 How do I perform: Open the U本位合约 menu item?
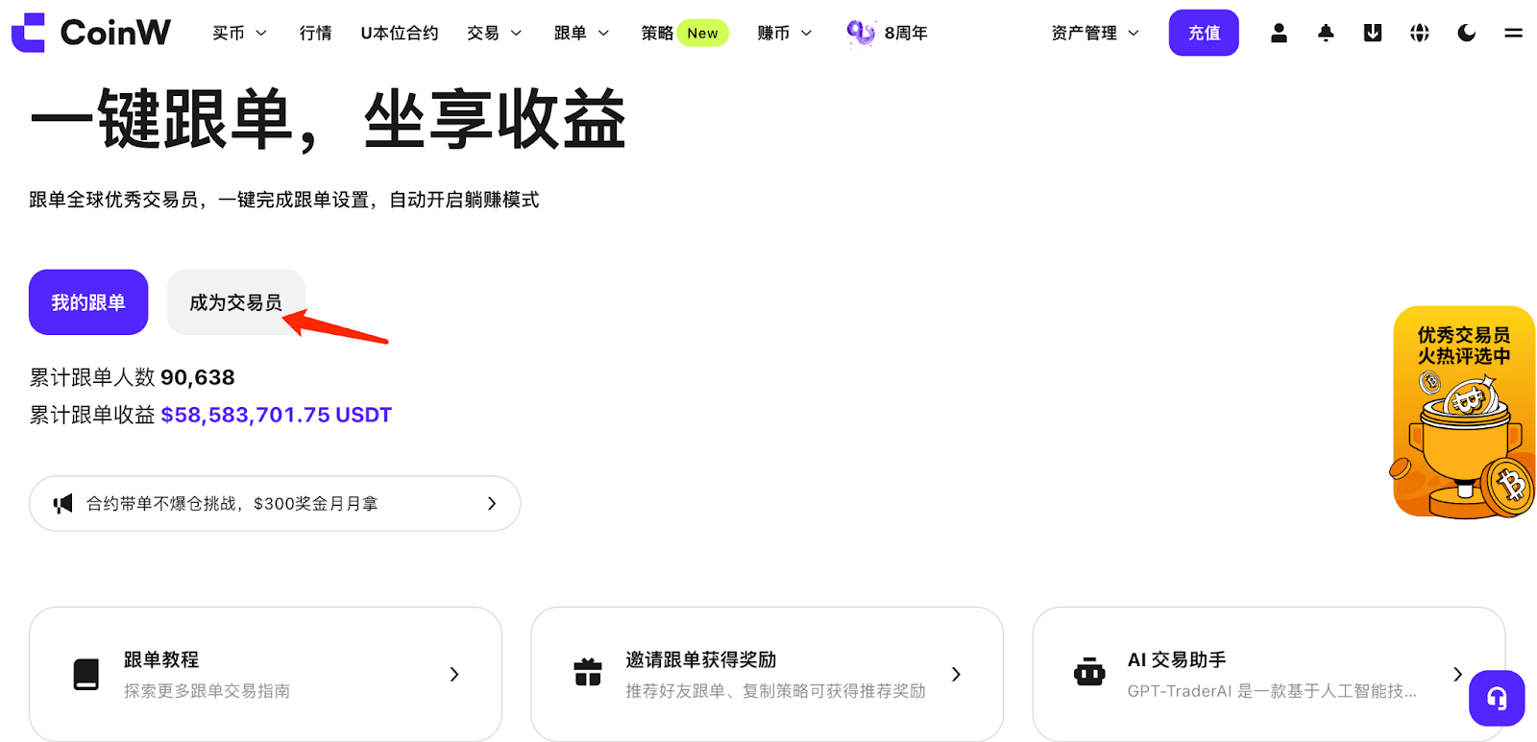coord(399,33)
